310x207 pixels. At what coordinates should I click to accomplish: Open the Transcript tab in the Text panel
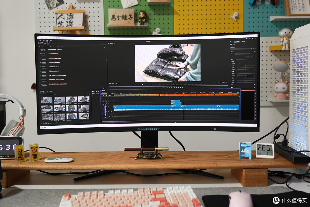point(40,44)
